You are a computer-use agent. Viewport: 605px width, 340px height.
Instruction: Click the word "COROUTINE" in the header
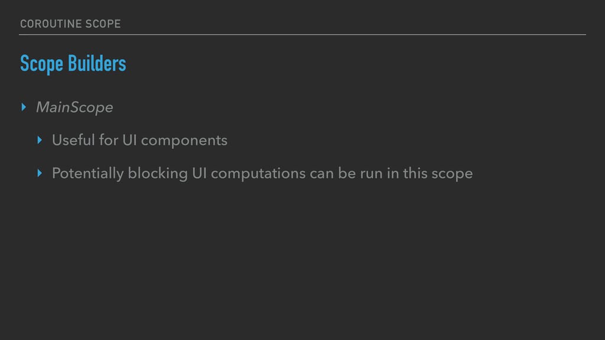click(49, 24)
